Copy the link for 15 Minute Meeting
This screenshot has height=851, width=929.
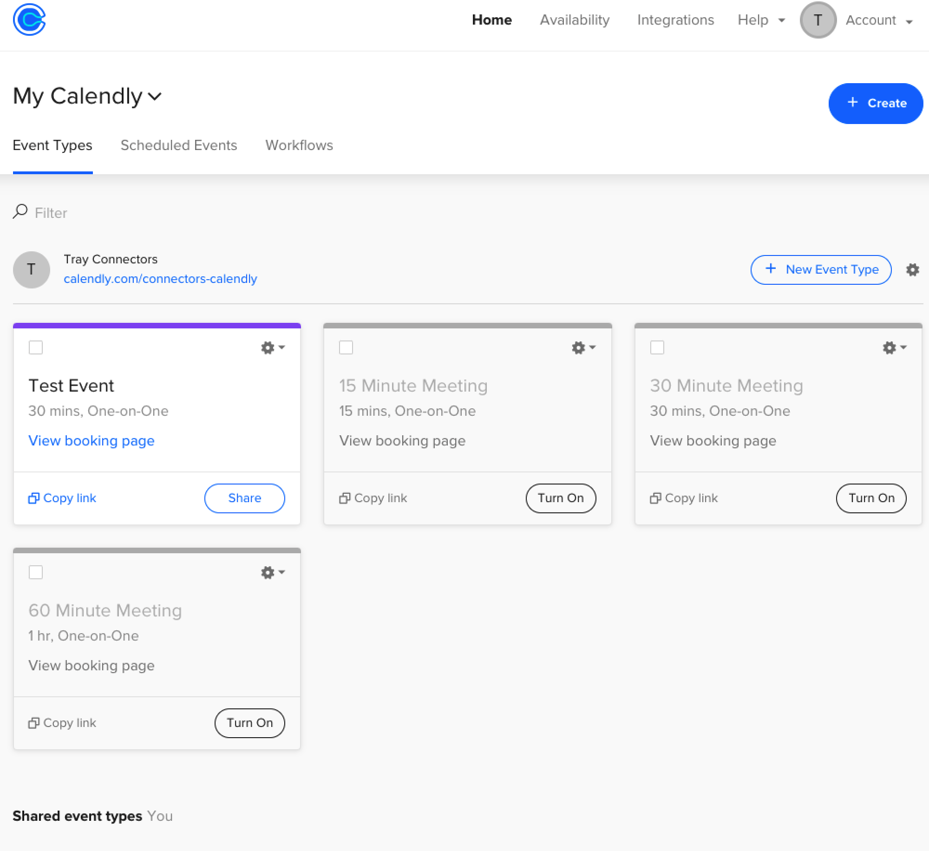(x=373, y=498)
